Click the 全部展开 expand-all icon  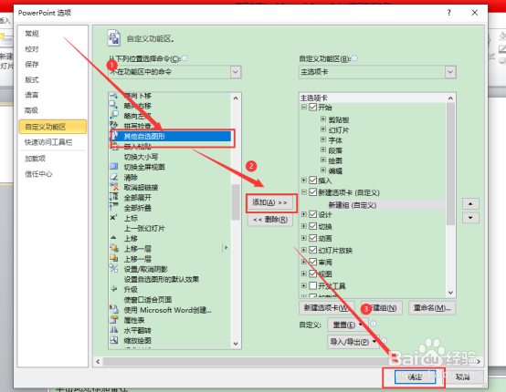pos(113,197)
